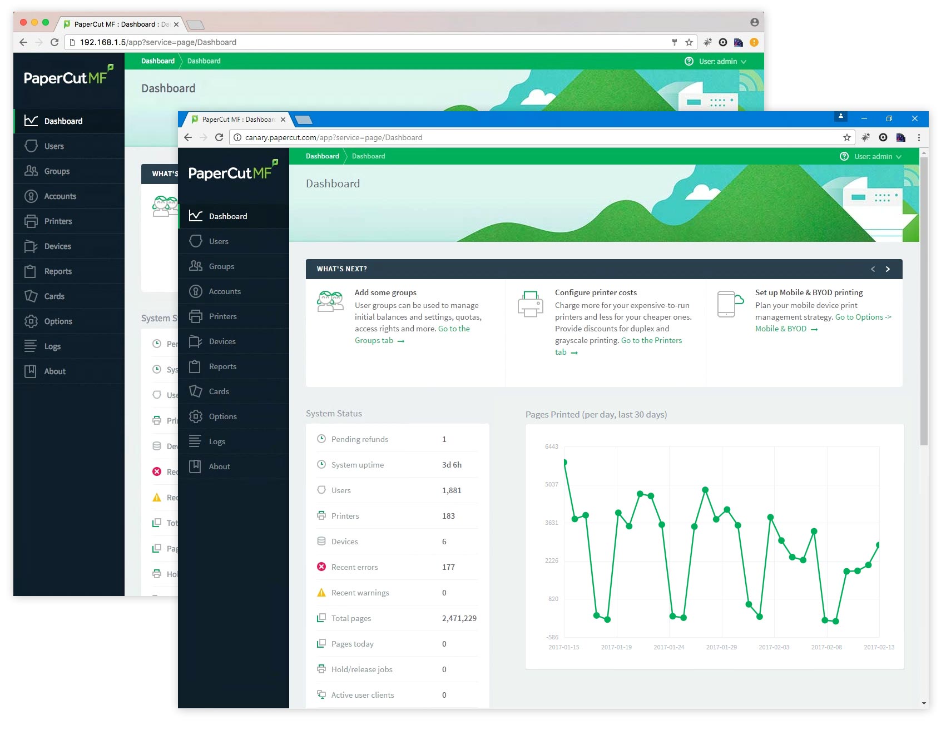Open help icon beside User: admin in front window
The width and height of the screenshot is (951, 730).
[x=844, y=156]
